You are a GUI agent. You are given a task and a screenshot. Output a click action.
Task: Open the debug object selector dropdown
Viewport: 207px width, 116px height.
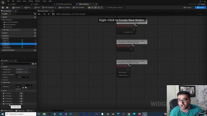coord(115,7)
